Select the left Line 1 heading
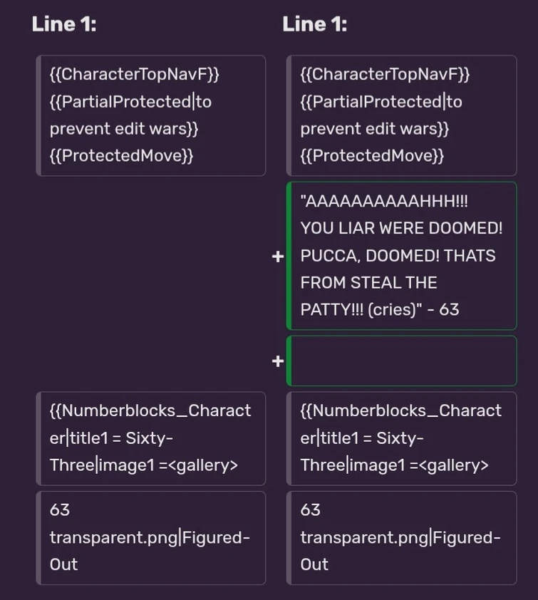Screen dimensions: 538x600 point(64,24)
